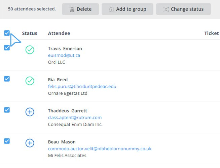The width and height of the screenshot is (220, 168).
Task: Click the green check status icon for Travis Emerson
Action: coord(30,50)
